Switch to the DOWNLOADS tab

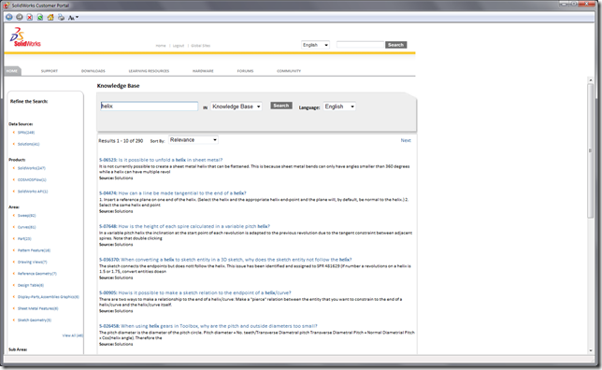click(x=93, y=71)
